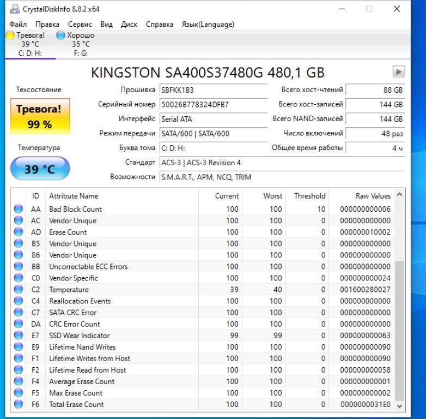The height and width of the screenshot is (419, 426).
Task: Click CrystalDiskInfo app icon in title bar
Action: 14,9
